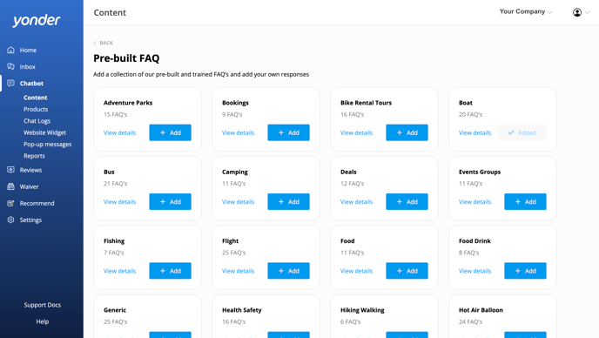Screen dimensions: 599x338
Task: Add the Flight FAQ collection
Action: click(288, 271)
